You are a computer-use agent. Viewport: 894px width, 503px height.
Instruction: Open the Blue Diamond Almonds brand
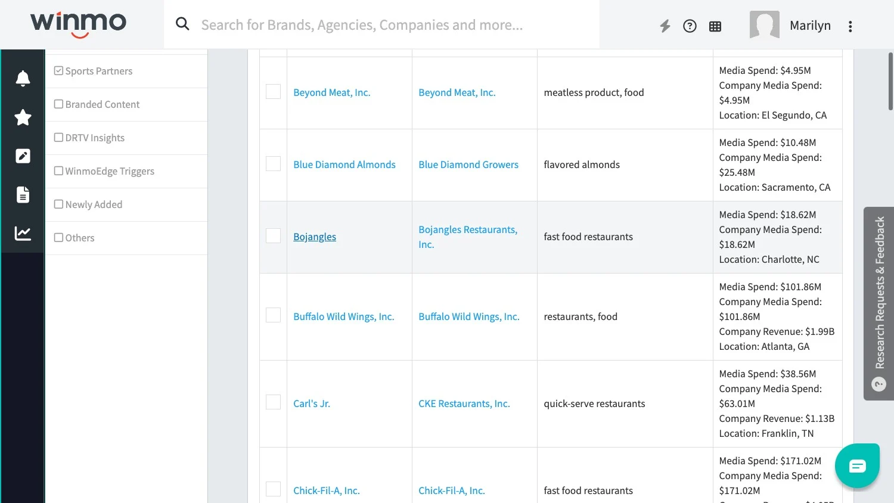(344, 164)
